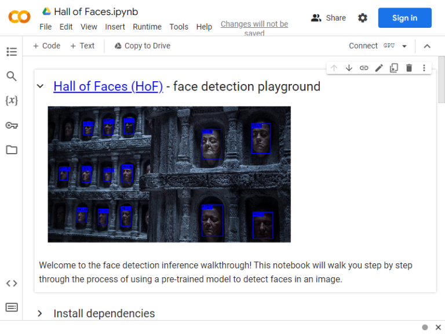This screenshot has height=334, width=445.
Task: Open the variables {x} panel icon
Action: click(x=12, y=100)
